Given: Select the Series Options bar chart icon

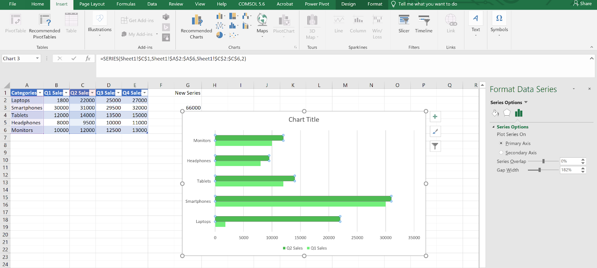Looking at the screenshot, I should tap(519, 113).
